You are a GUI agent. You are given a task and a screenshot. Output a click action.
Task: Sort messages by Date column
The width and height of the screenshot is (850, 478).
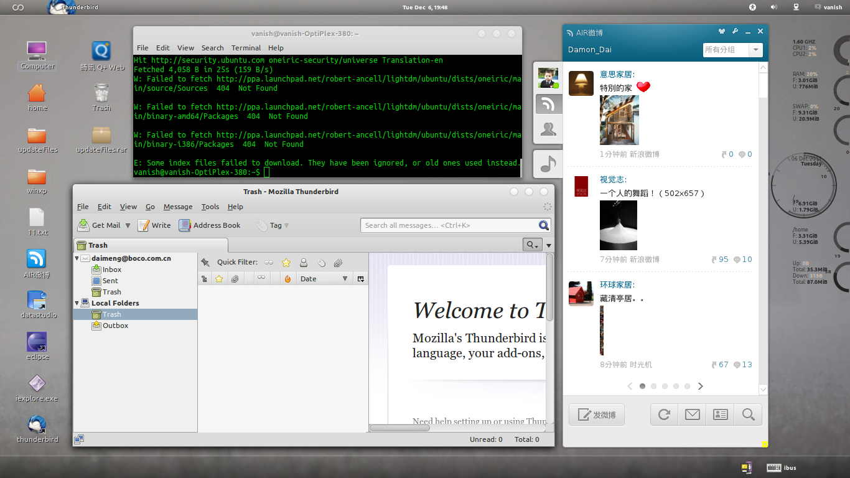324,279
